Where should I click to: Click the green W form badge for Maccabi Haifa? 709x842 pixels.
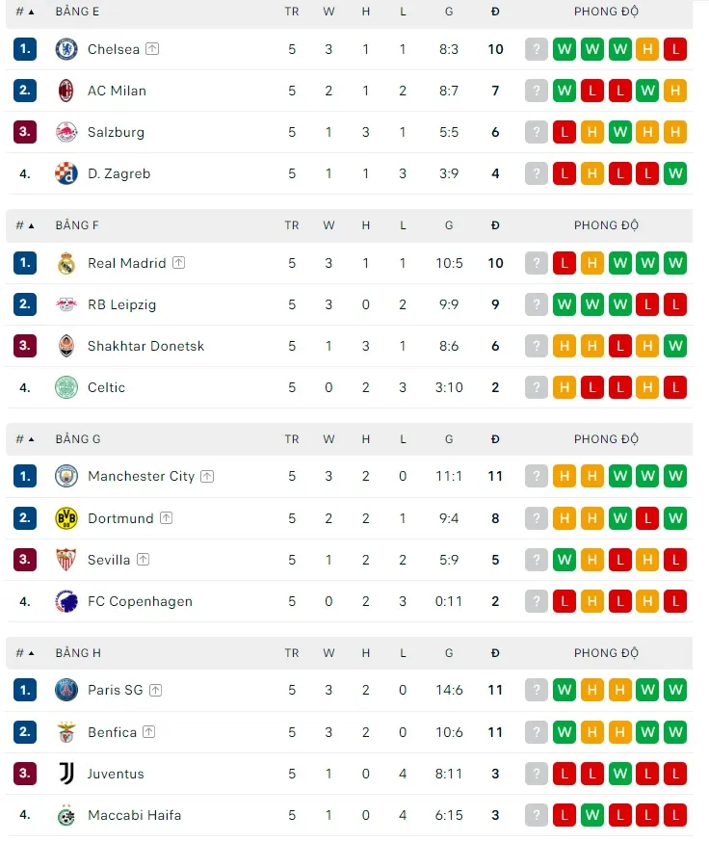[592, 815]
